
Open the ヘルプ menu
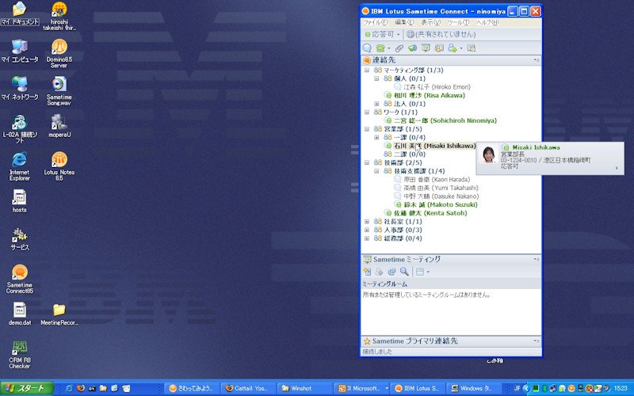click(487, 22)
